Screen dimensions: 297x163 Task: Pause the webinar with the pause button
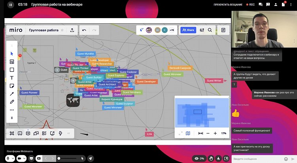pos(11,5)
